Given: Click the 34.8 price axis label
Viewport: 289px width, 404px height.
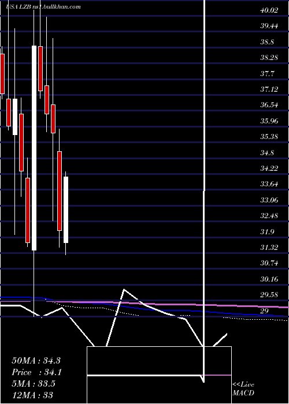Looking at the screenshot, I should tap(267, 153).
